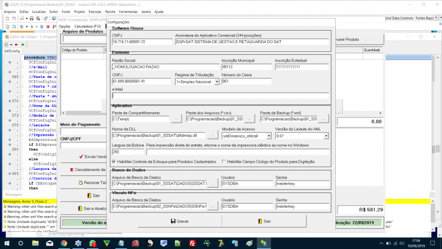
Task: Open the Localizar menu
Action: 39,12
